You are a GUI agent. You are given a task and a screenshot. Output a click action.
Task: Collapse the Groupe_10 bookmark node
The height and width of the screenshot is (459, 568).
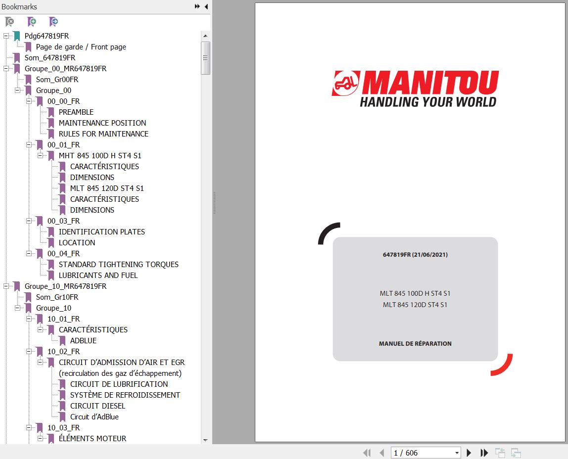tap(17, 308)
